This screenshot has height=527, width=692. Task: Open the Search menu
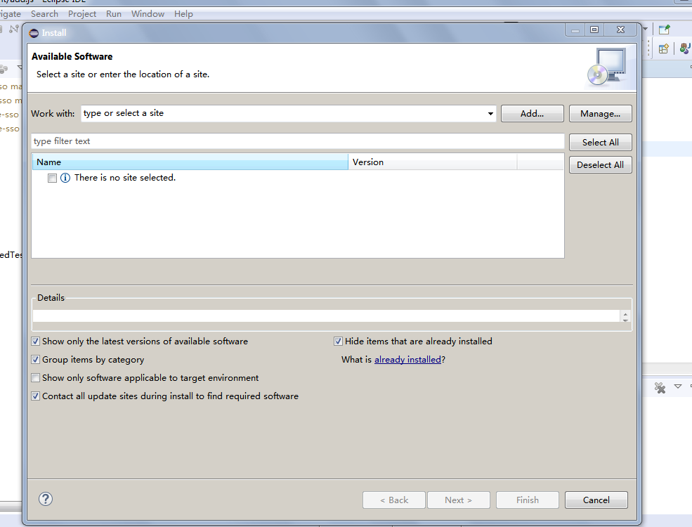(x=44, y=13)
